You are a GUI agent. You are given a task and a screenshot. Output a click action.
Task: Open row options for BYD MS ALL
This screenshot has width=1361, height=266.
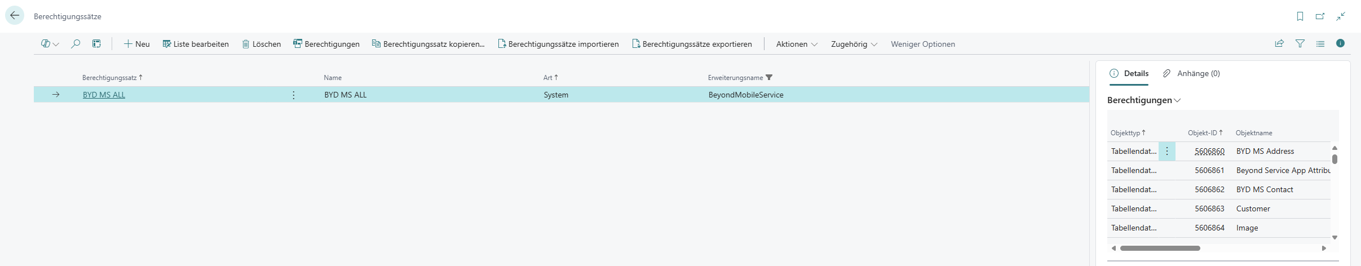(293, 95)
